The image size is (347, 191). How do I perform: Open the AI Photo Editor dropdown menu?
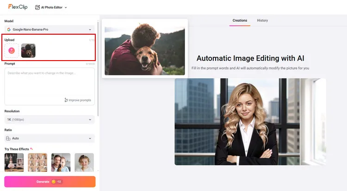(x=66, y=7)
